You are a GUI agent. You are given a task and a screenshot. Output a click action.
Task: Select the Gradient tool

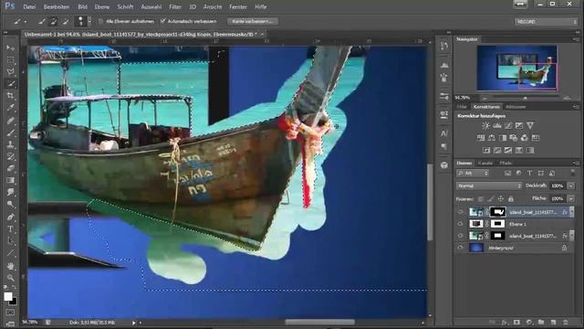pyautogui.click(x=10, y=181)
